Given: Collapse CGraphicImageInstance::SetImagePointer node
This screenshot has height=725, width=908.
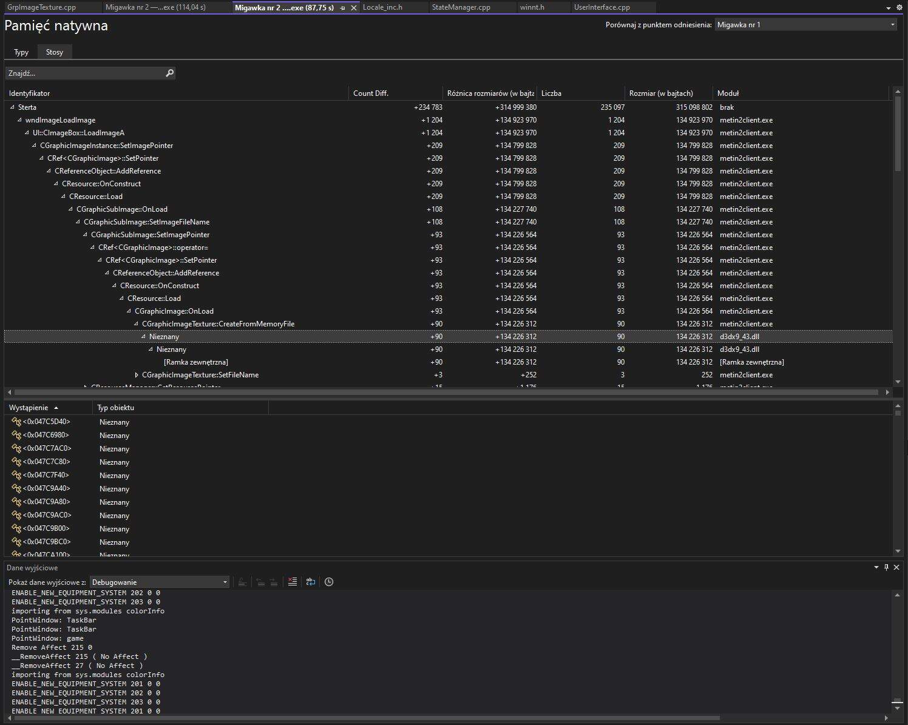Looking at the screenshot, I should pos(34,146).
